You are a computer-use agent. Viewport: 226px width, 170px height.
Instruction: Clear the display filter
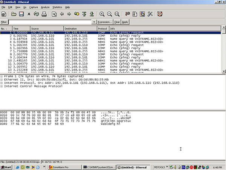[x=117, y=22]
